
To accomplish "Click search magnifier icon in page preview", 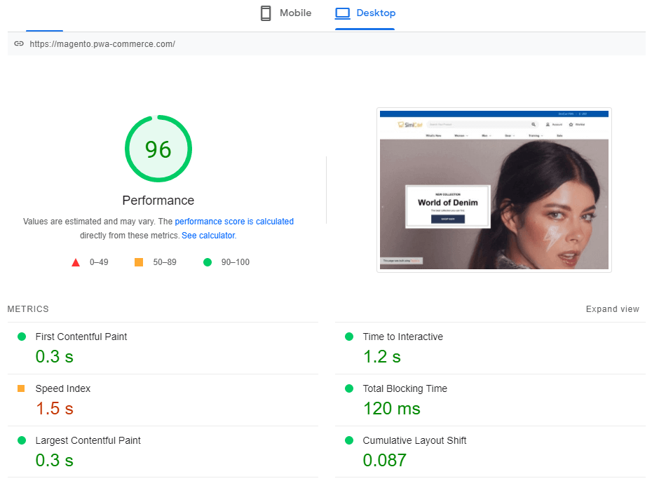I will click(x=534, y=125).
